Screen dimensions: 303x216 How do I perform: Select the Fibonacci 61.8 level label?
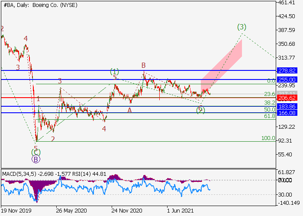coord(270,116)
